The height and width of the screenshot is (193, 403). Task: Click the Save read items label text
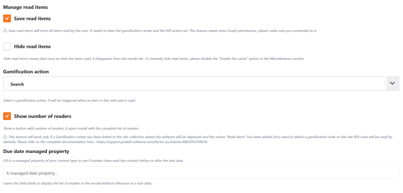pyautogui.click(x=32, y=18)
